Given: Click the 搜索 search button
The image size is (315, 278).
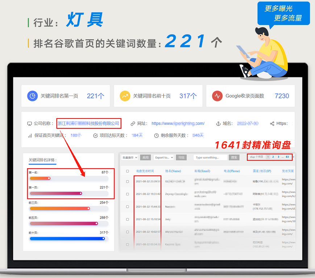Looking at the screenshot, I should click(234, 158).
